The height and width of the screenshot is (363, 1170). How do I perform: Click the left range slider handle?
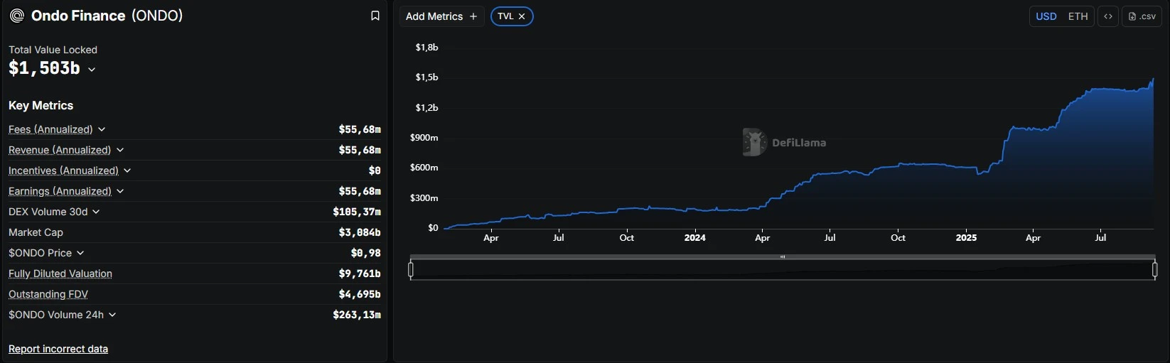click(411, 269)
